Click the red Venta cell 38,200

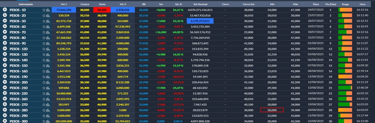click(x=102, y=10)
